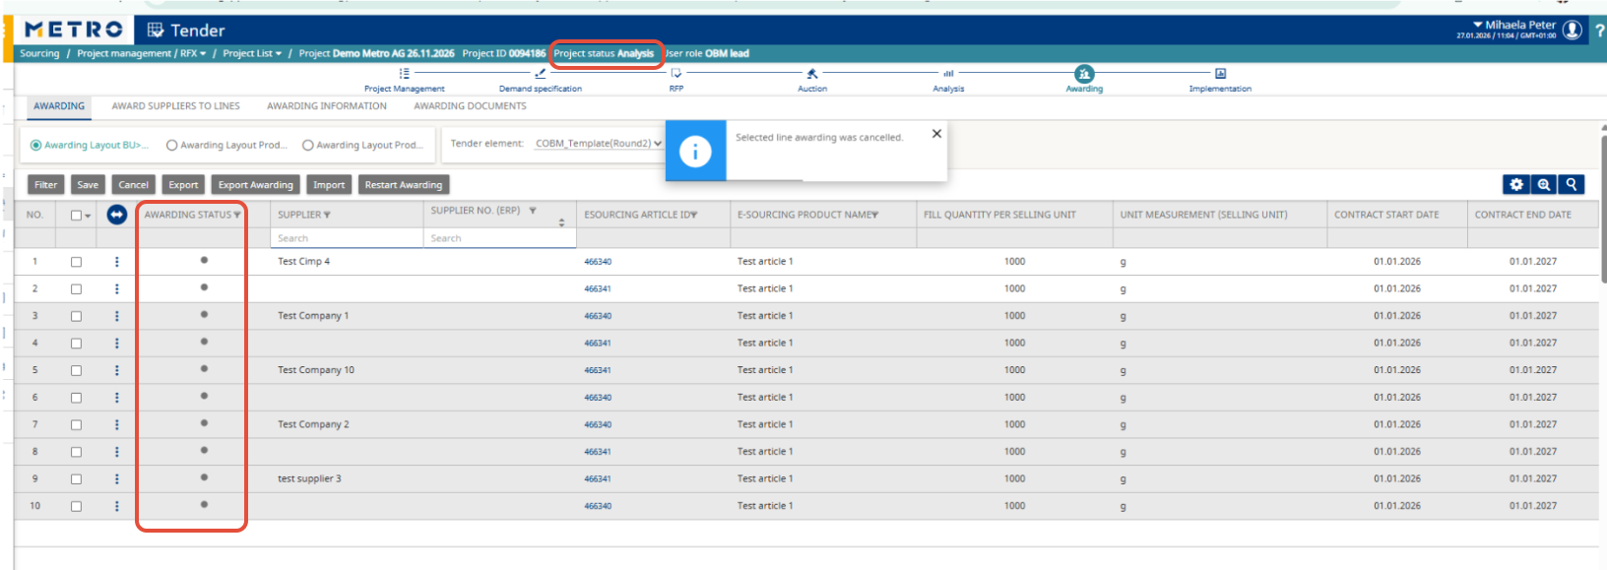Image resolution: width=1607 pixels, height=570 pixels.
Task: Switch to Award Suppliers To Lines tab
Action: (x=175, y=106)
